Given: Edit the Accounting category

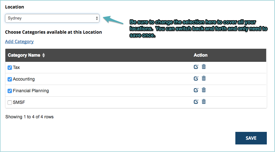Looking at the screenshot, I should [x=196, y=78].
